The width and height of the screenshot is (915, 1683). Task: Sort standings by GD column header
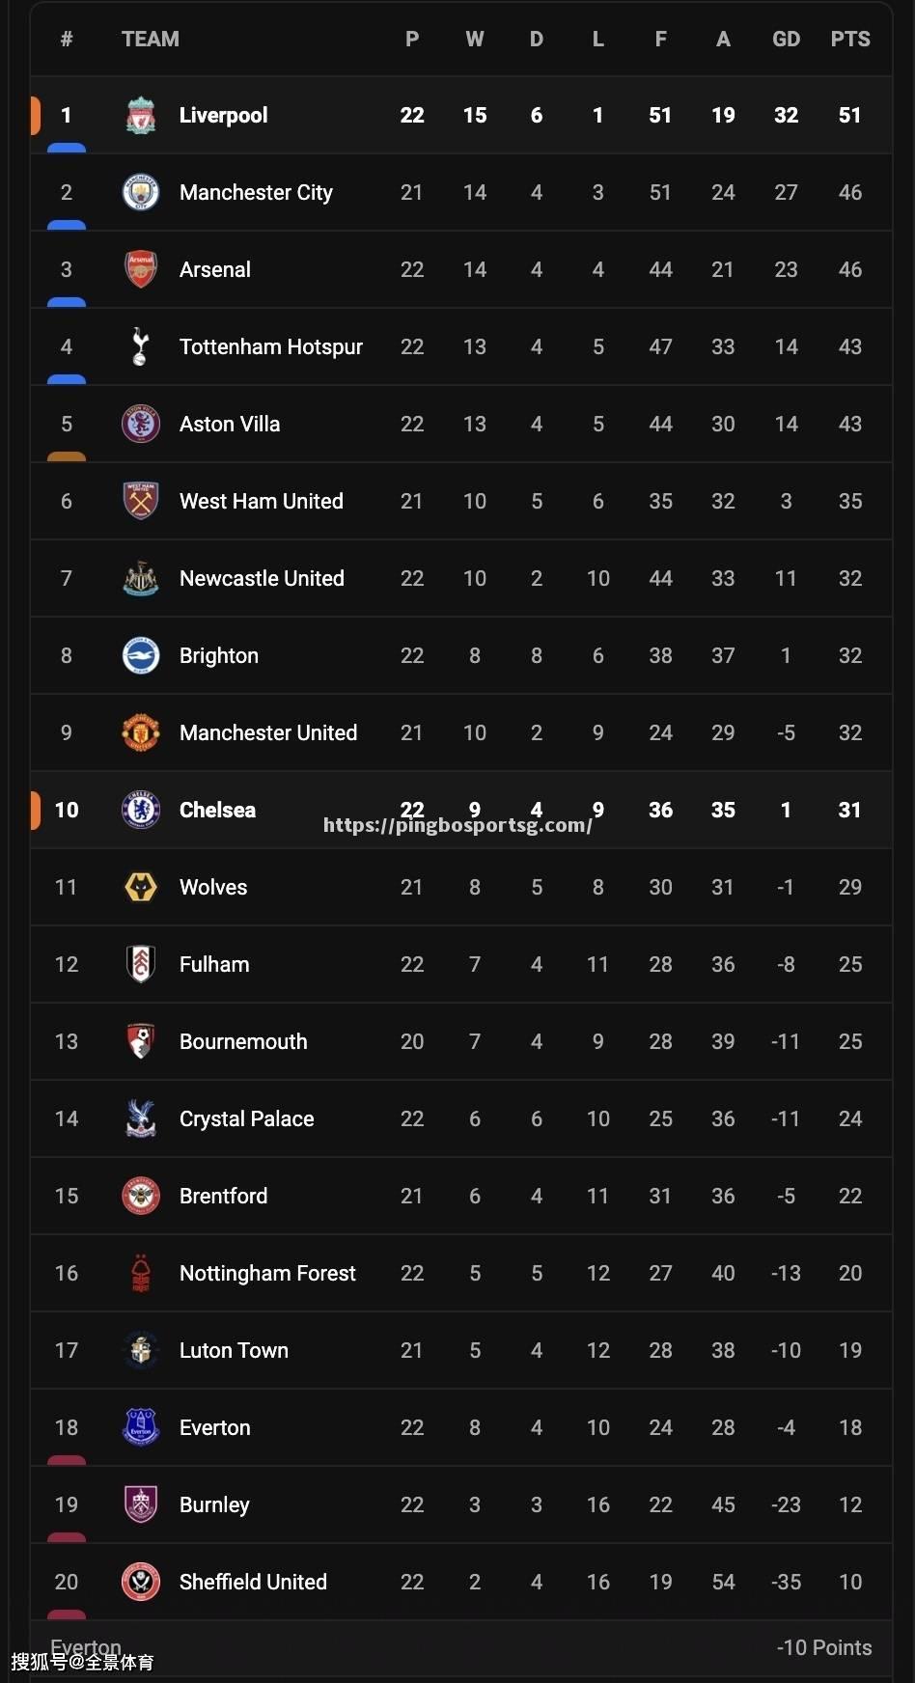click(x=787, y=40)
